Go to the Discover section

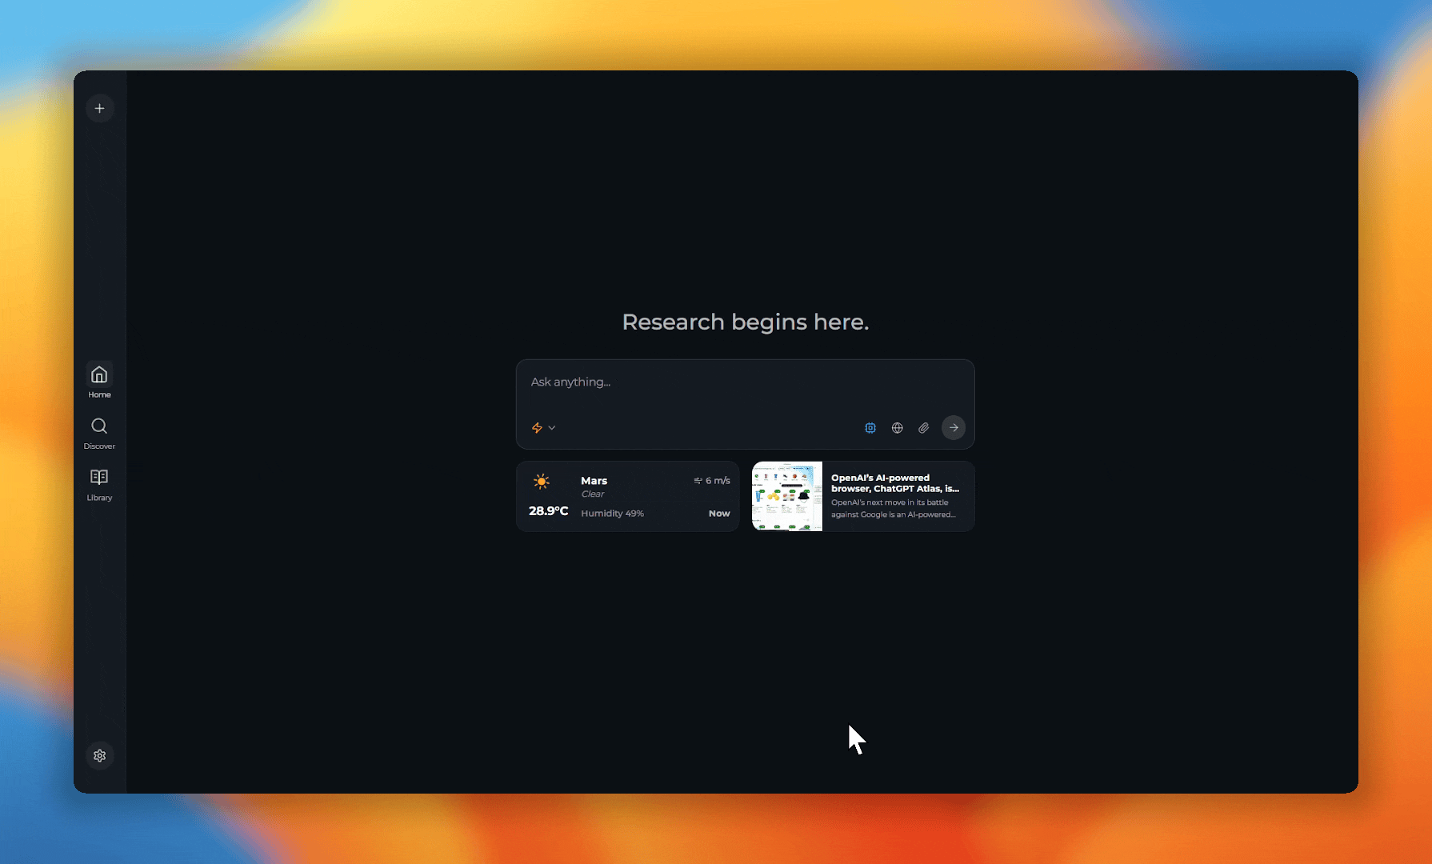tap(99, 433)
